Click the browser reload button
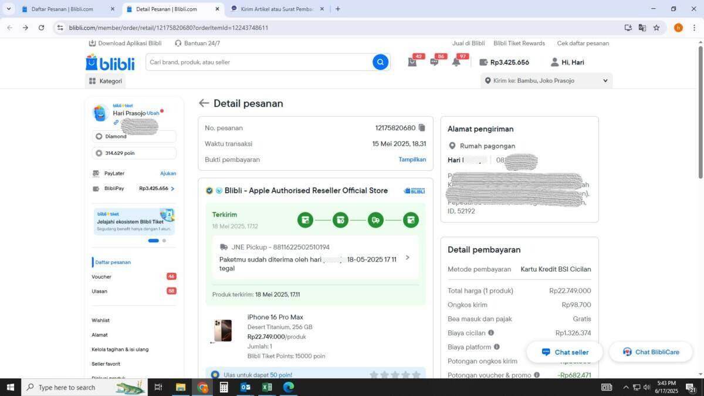This screenshot has width=704, height=396. (x=41, y=28)
